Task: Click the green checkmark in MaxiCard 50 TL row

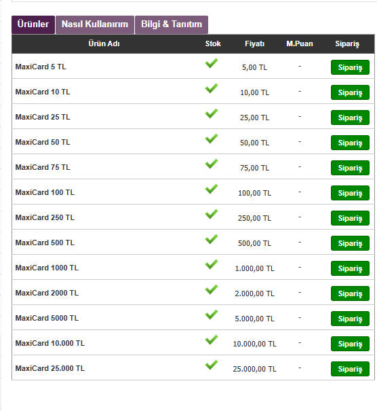Action: coord(212,139)
